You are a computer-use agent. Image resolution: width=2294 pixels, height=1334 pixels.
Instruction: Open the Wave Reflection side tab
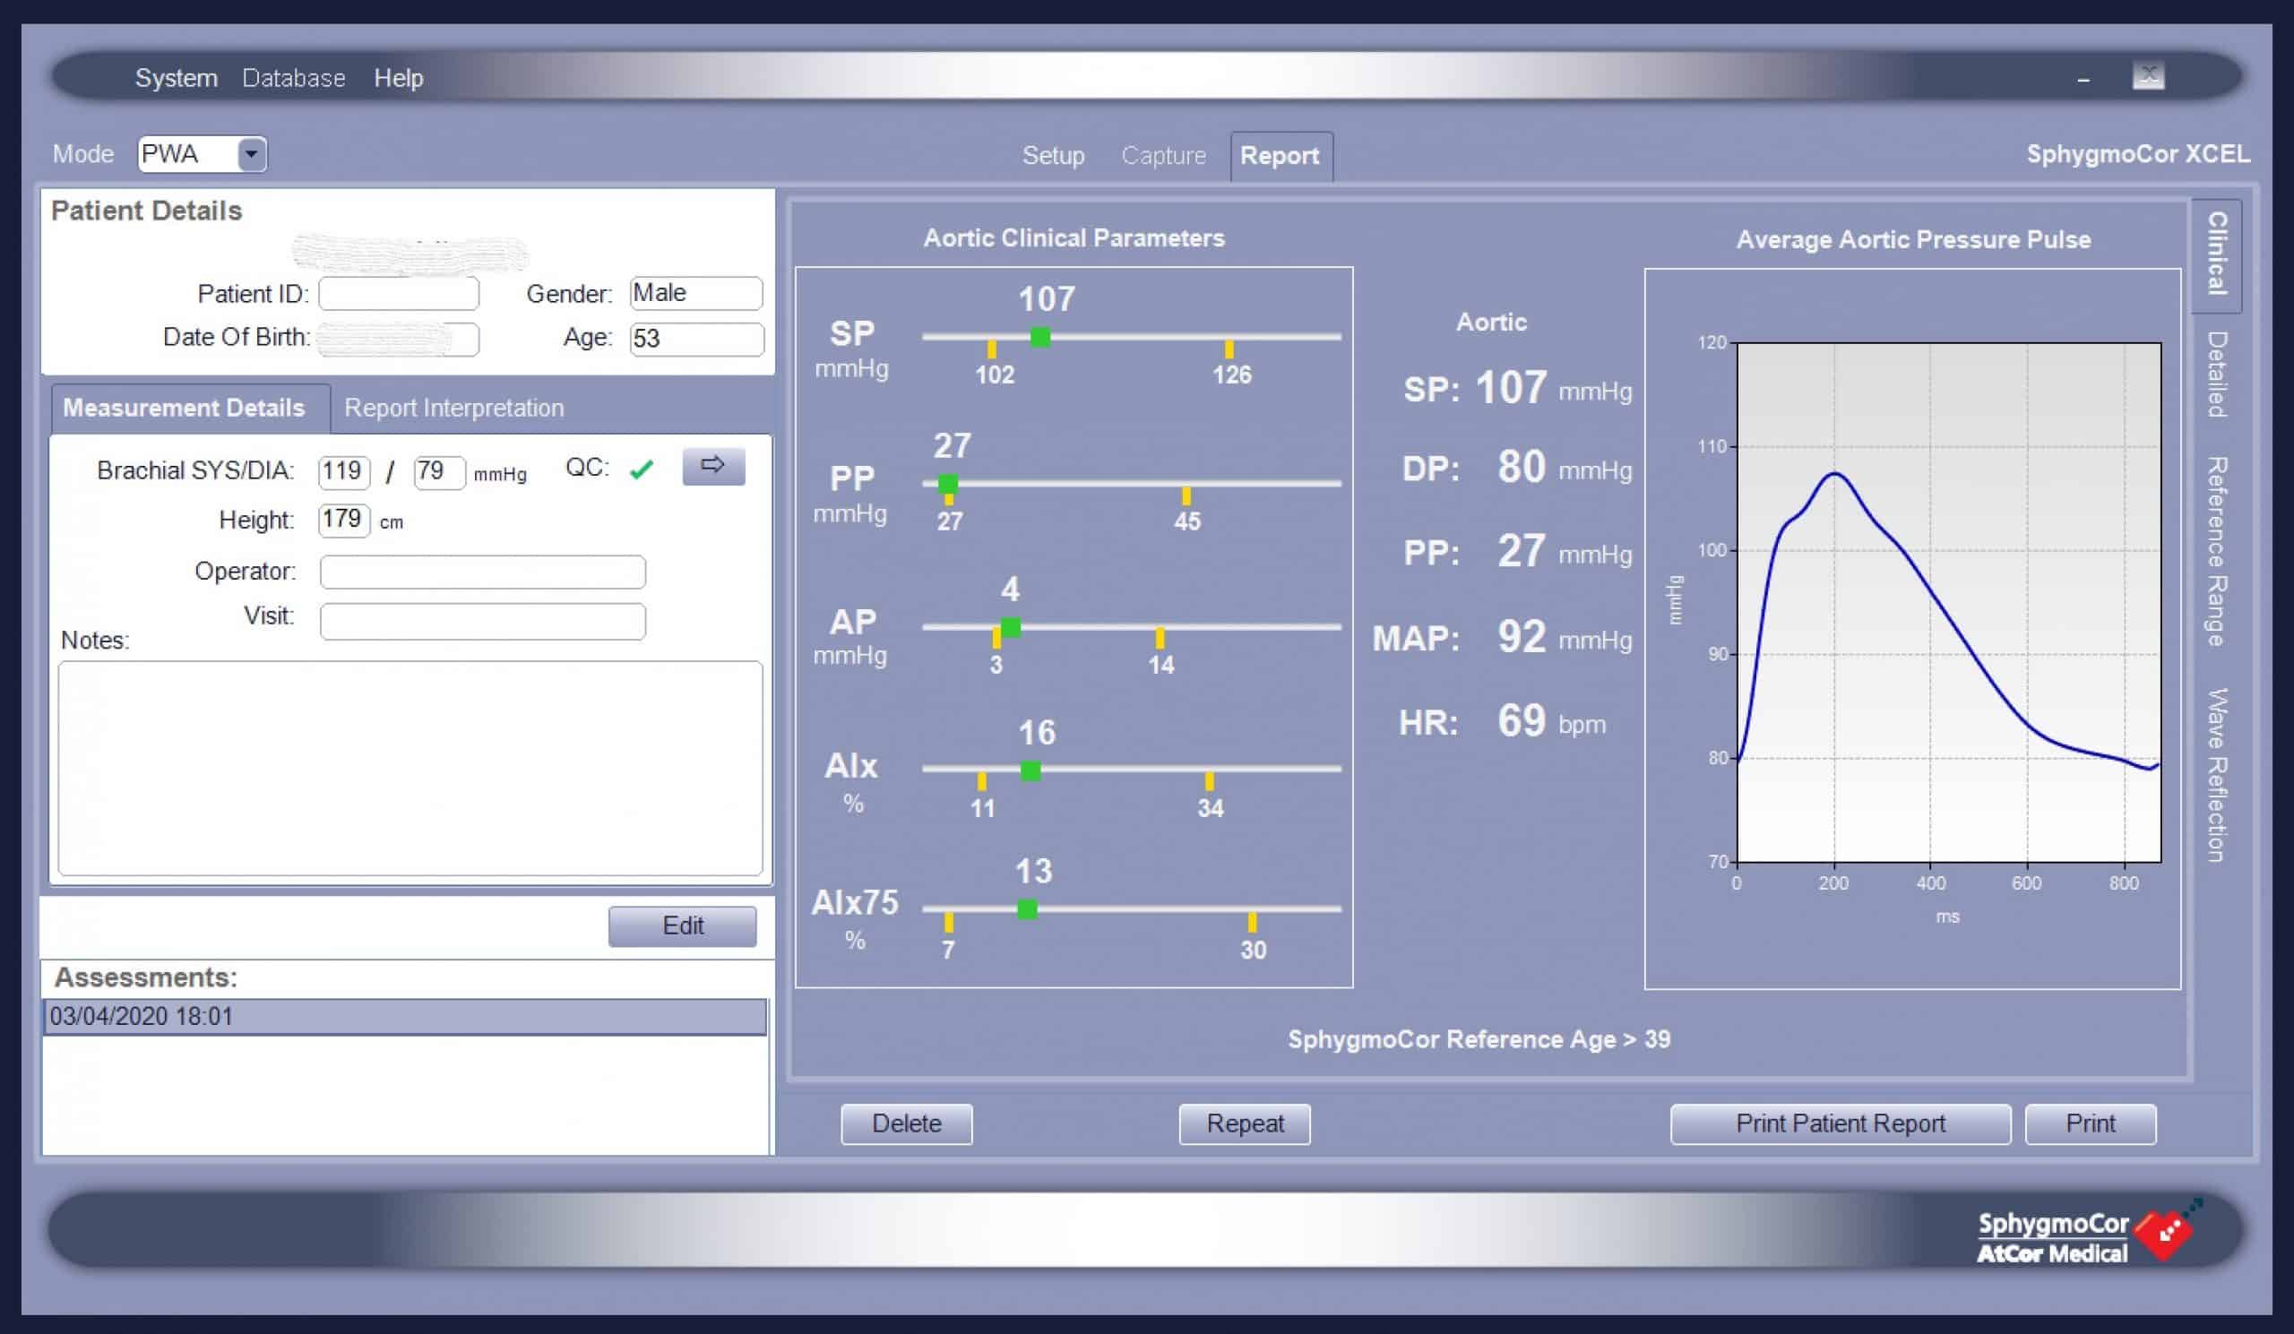(2217, 774)
